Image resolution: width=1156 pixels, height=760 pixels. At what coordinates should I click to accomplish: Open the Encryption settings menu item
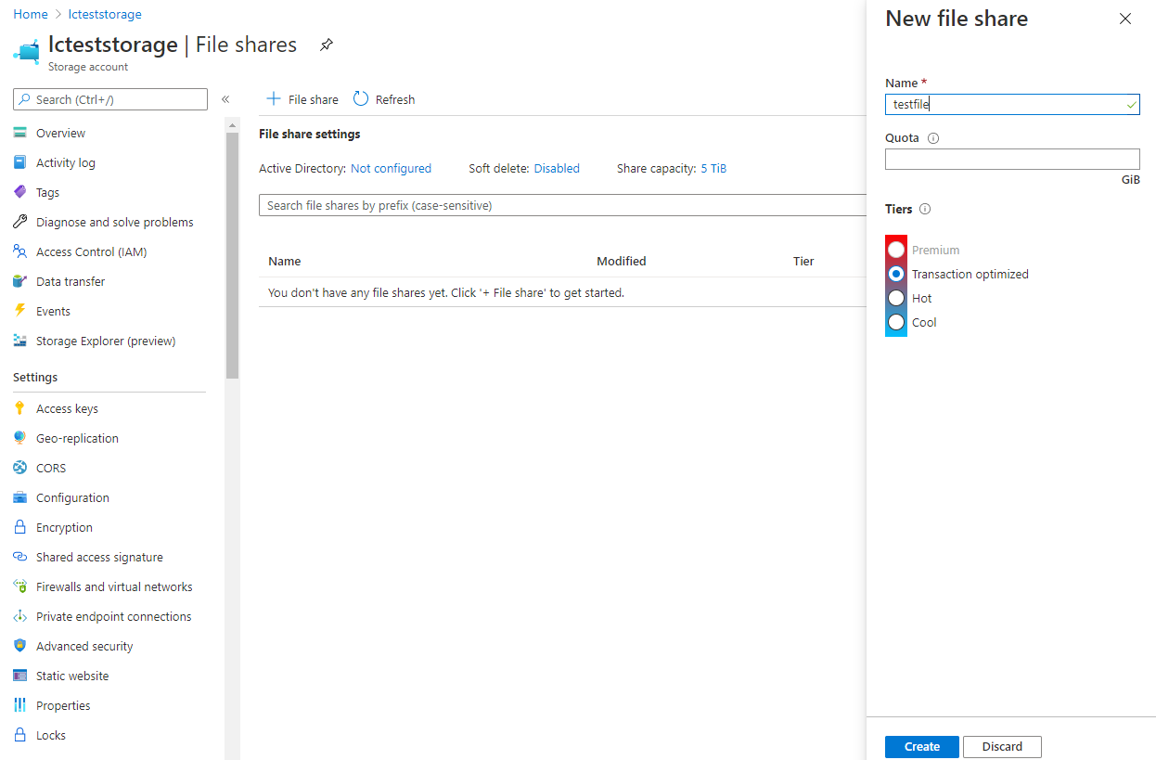pos(64,527)
